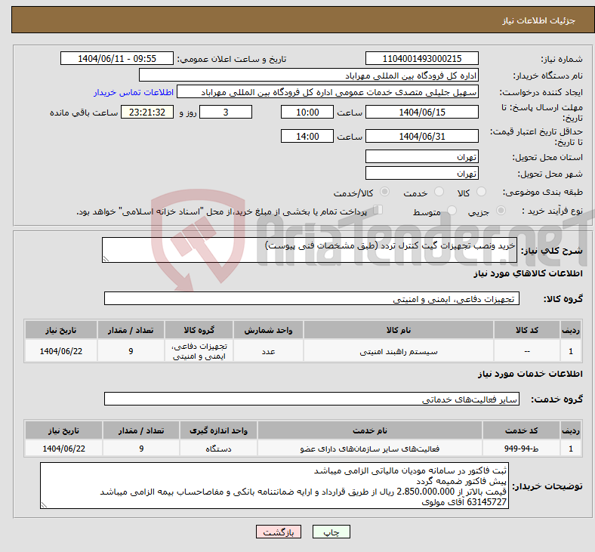Click the unit cell عدد
The width and height of the screenshot is (595, 552).
268,351
